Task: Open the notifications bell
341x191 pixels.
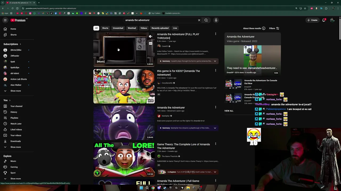Action: point(324,20)
